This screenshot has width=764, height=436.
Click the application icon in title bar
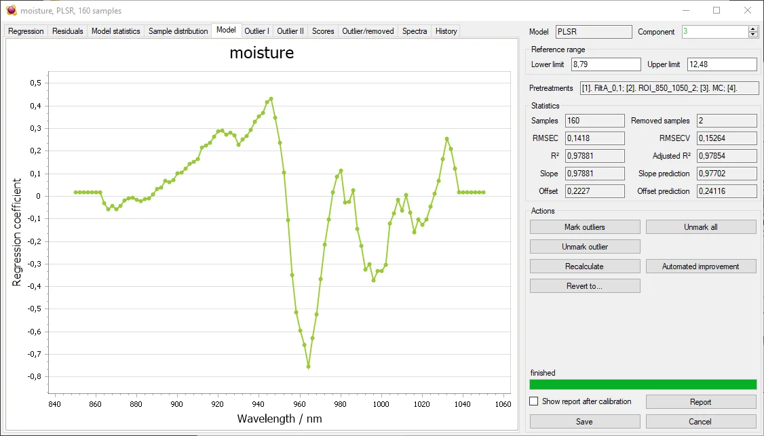click(x=11, y=10)
